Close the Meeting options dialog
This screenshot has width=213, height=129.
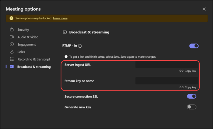pyautogui.click(x=204, y=9)
